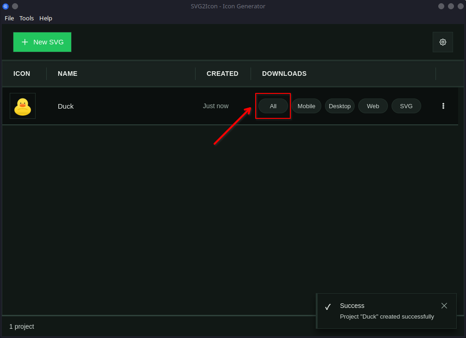Download the SVG format for Duck
The height and width of the screenshot is (338, 466).
pos(406,106)
